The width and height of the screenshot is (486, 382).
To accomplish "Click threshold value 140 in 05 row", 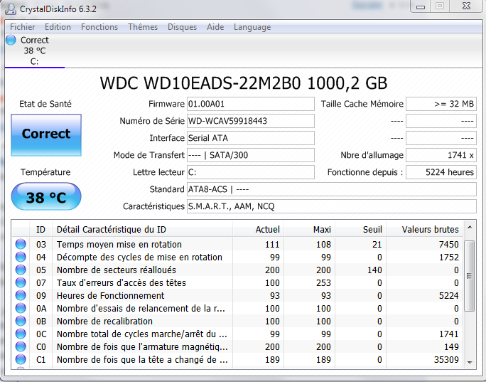I will tap(374, 270).
